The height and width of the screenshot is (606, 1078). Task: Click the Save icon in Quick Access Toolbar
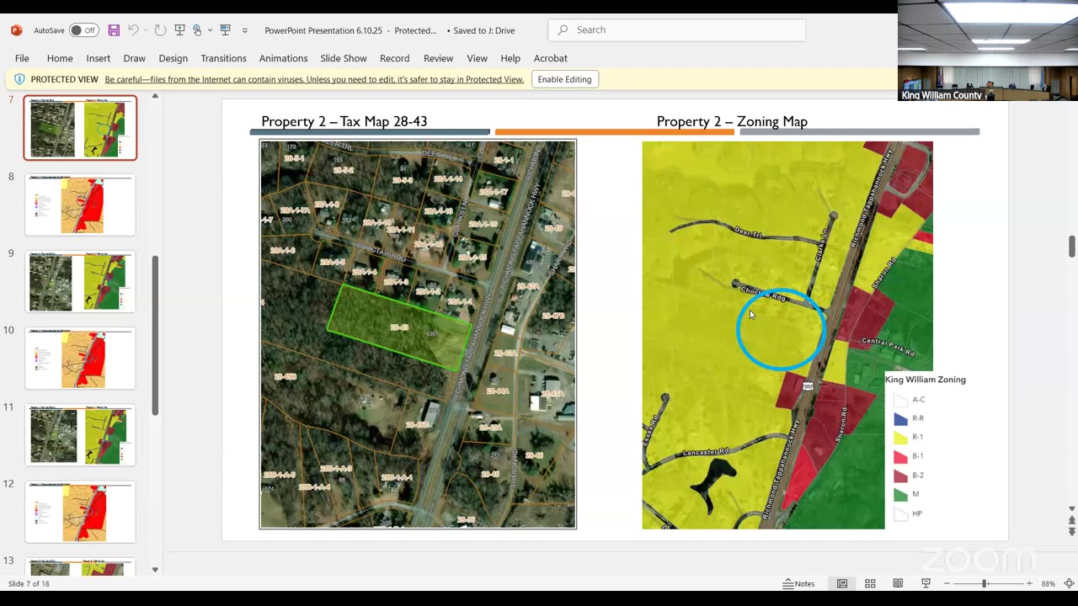pyautogui.click(x=114, y=30)
